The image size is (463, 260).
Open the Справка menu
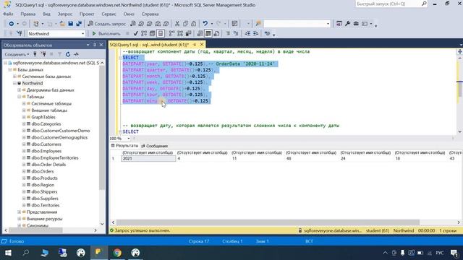(x=150, y=14)
